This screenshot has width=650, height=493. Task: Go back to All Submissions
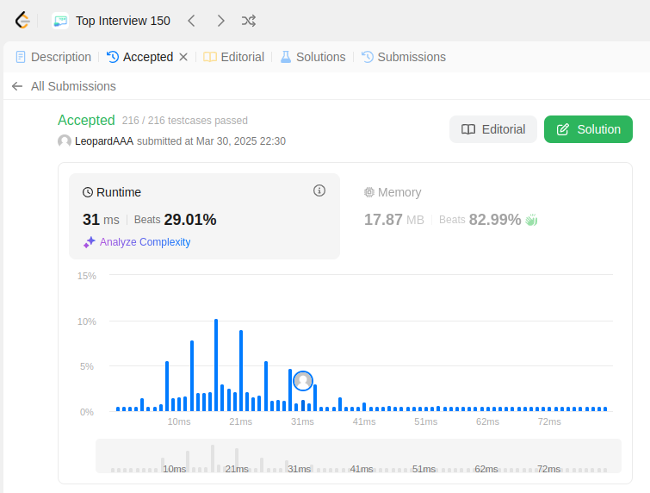coord(73,86)
